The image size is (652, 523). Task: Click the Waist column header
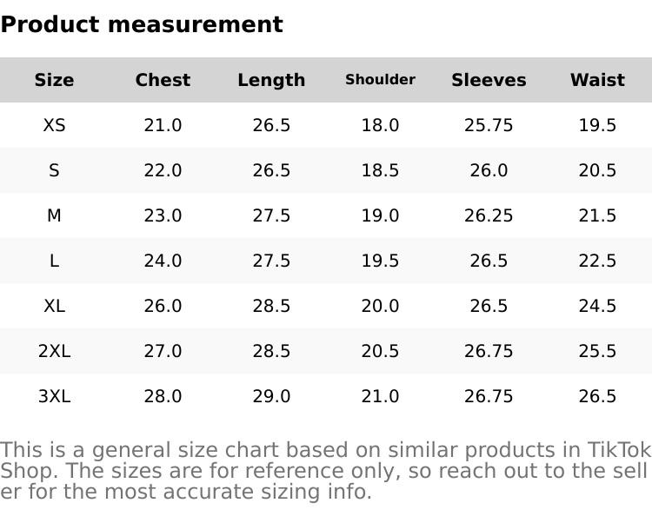click(x=597, y=80)
